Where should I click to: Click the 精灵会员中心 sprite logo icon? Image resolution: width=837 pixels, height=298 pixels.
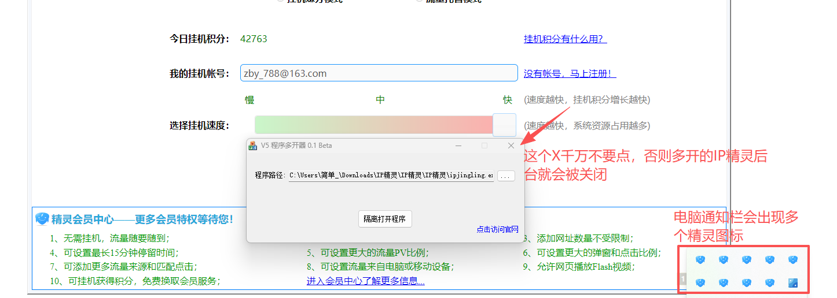point(42,219)
